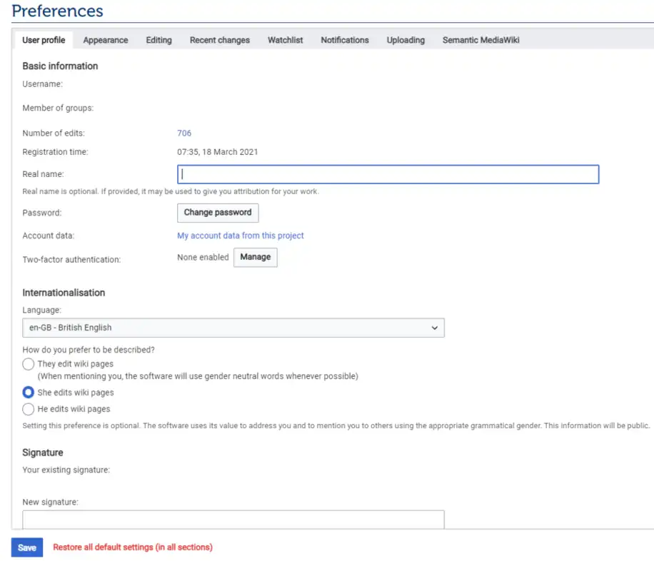Manage two-factor authentication
Viewport: 654px width, 561px height.
click(x=255, y=257)
